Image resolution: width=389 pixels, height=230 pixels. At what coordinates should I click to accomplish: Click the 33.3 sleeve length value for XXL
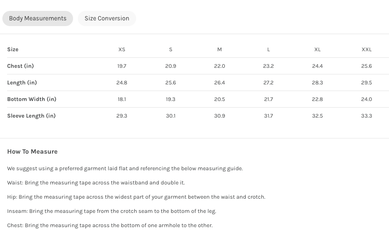367,116
